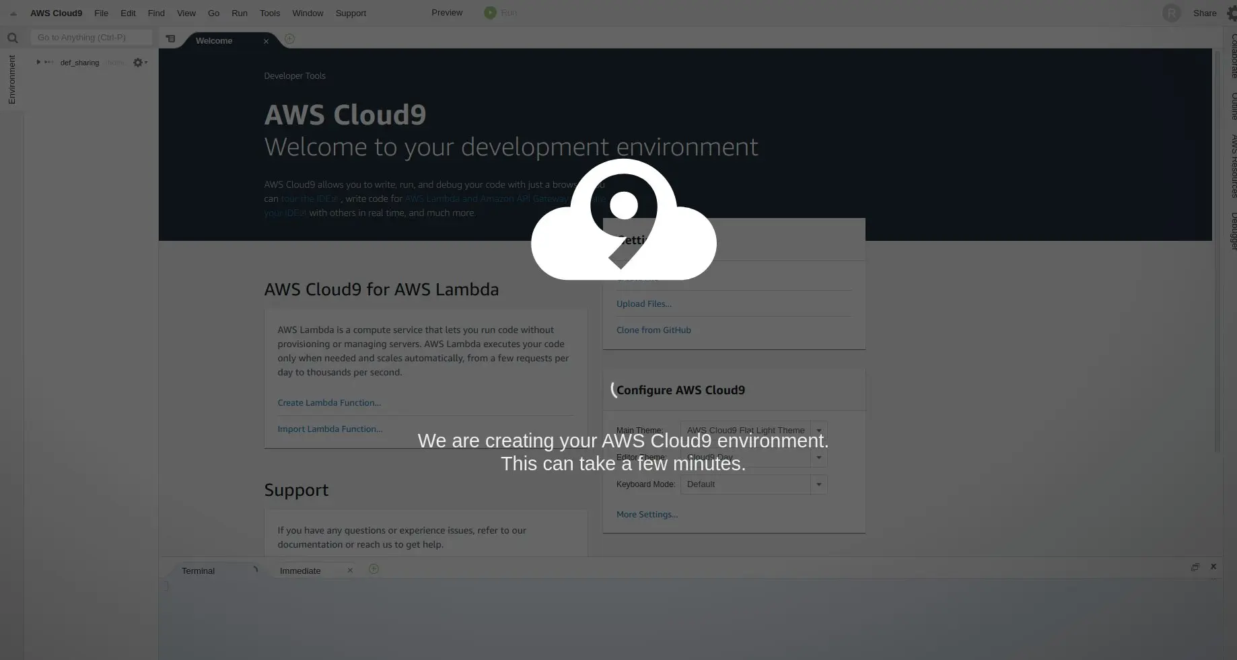Open the Support menu

tap(351, 13)
